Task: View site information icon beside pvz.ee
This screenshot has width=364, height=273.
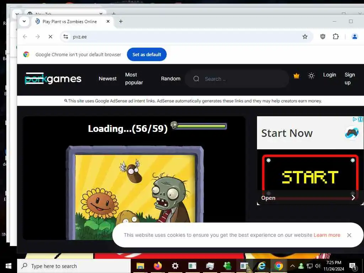Action: coord(66,37)
